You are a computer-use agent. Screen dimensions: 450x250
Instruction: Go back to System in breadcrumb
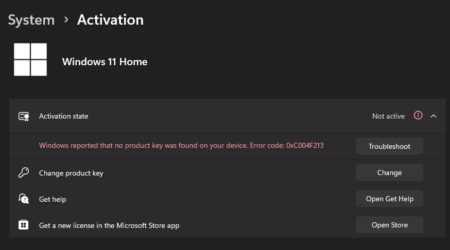click(x=31, y=20)
